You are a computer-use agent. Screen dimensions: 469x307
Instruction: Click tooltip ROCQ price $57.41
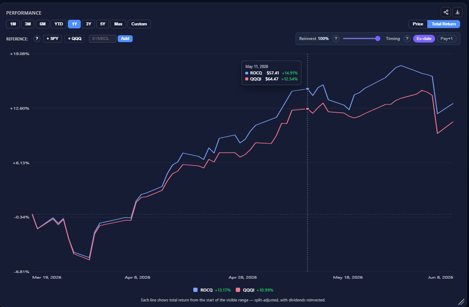click(273, 73)
